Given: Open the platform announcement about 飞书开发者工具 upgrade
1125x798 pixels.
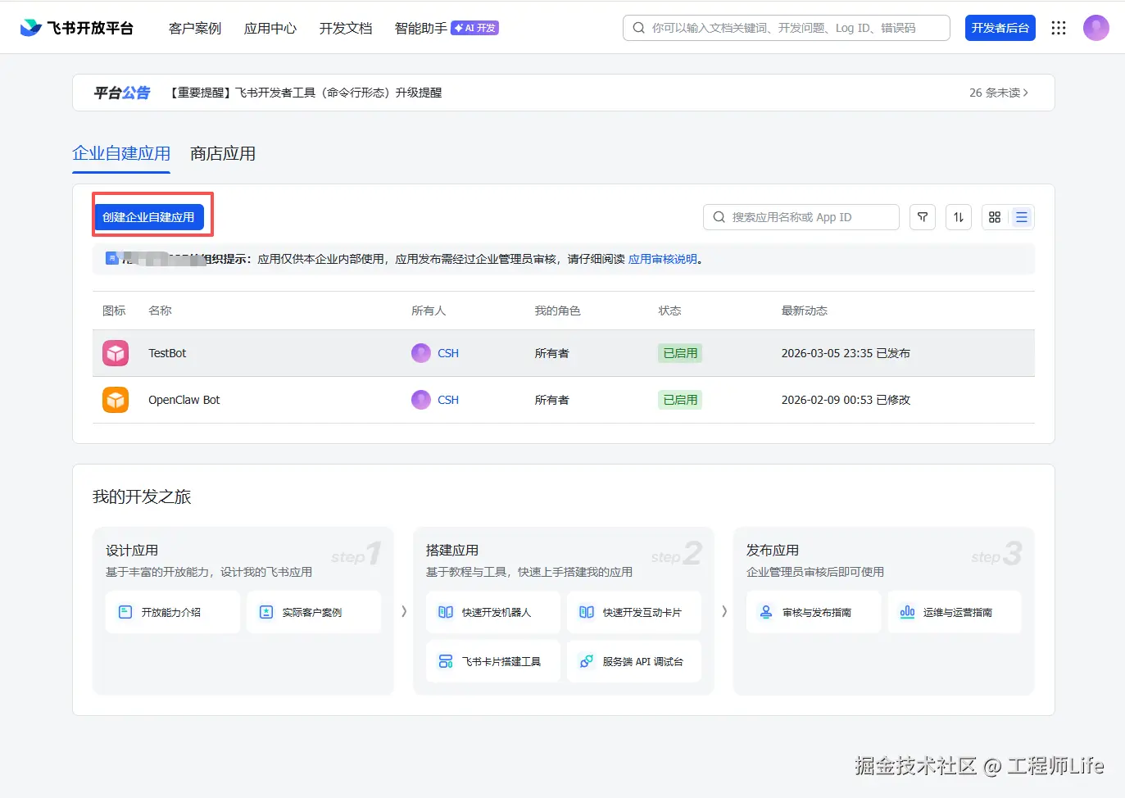Looking at the screenshot, I should 306,93.
